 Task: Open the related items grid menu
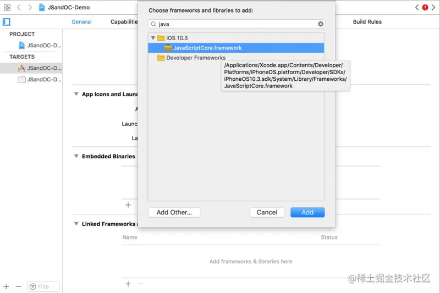pos(7,8)
